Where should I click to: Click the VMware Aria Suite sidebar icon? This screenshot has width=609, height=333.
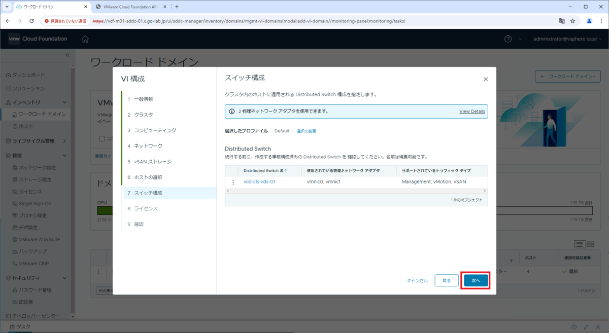(15, 239)
